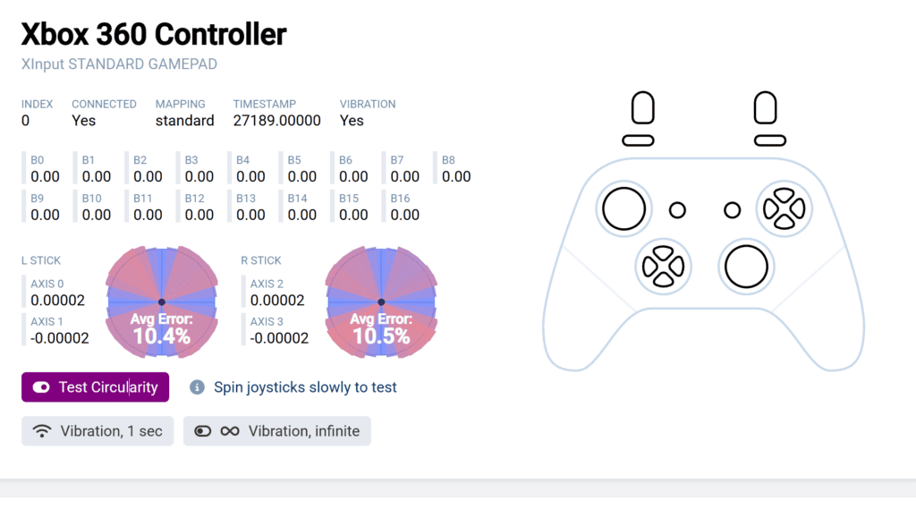Click the right bumper on controller diagram
Viewport: 916px width, 509px height.
tap(770, 140)
